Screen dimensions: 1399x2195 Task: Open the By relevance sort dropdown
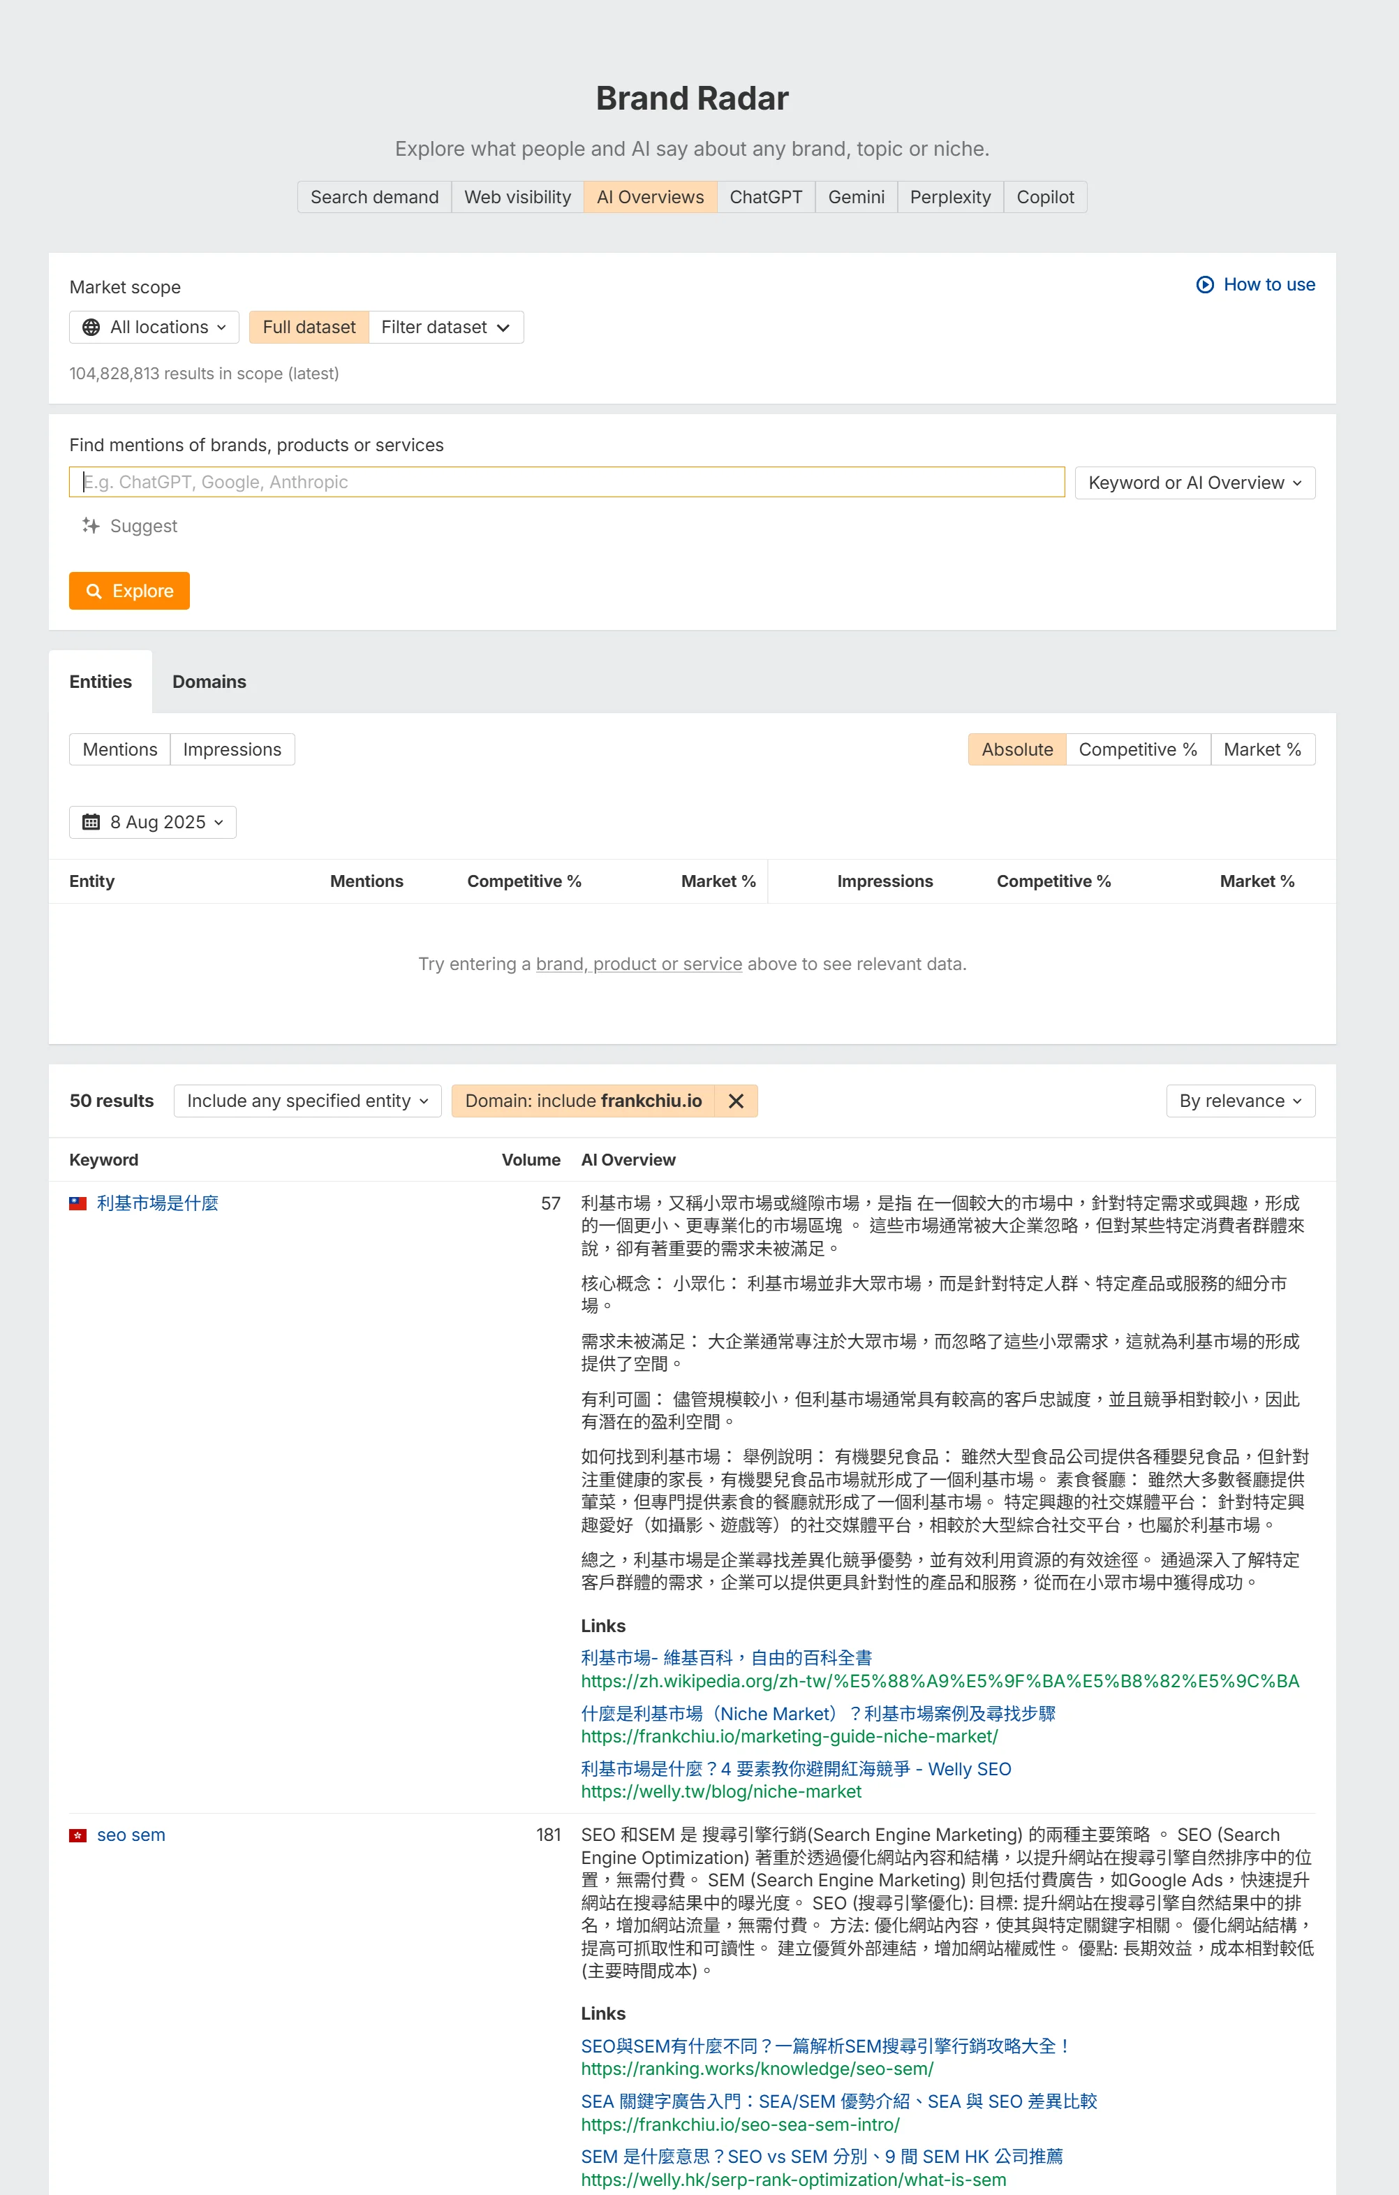click(x=1240, y=1101)
